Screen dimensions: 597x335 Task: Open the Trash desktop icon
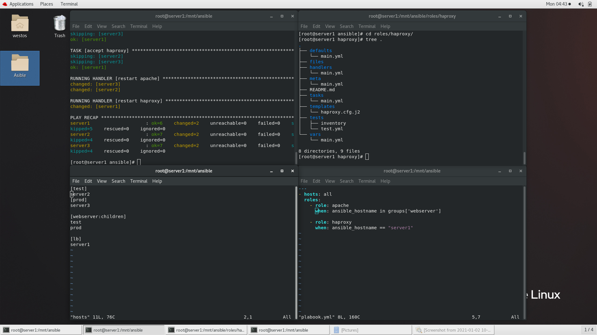click(x=59, y=23)
